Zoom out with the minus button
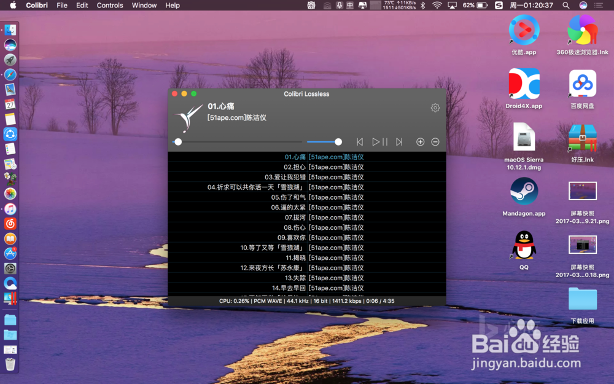Viewport: 614px width, 384px height. tap(435, 141)
